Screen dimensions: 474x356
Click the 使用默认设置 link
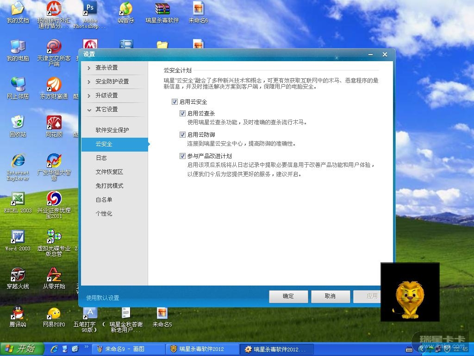(102, 298)
